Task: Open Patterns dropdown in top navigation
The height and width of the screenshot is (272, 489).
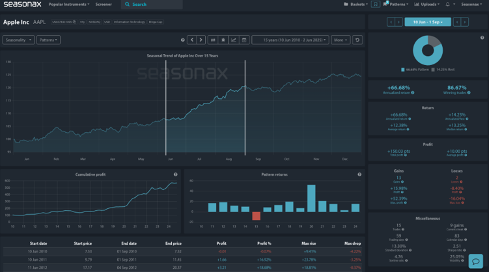Action: (x=396, y=5)
